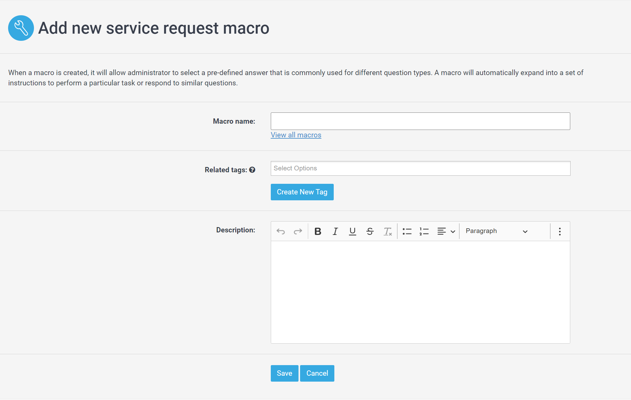Underline the selected text
The height and width of the screenshot is (400, 631).
(352, 231)
